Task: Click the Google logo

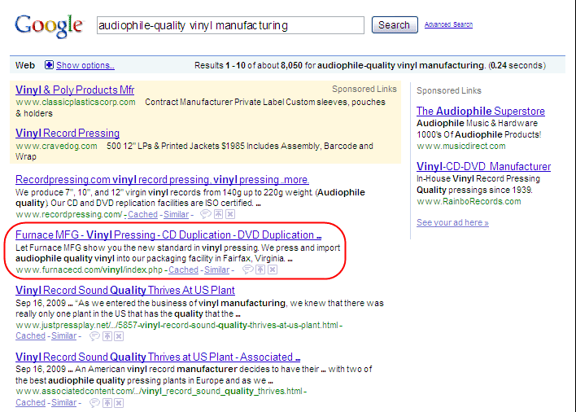Action: tap(49, 26)
